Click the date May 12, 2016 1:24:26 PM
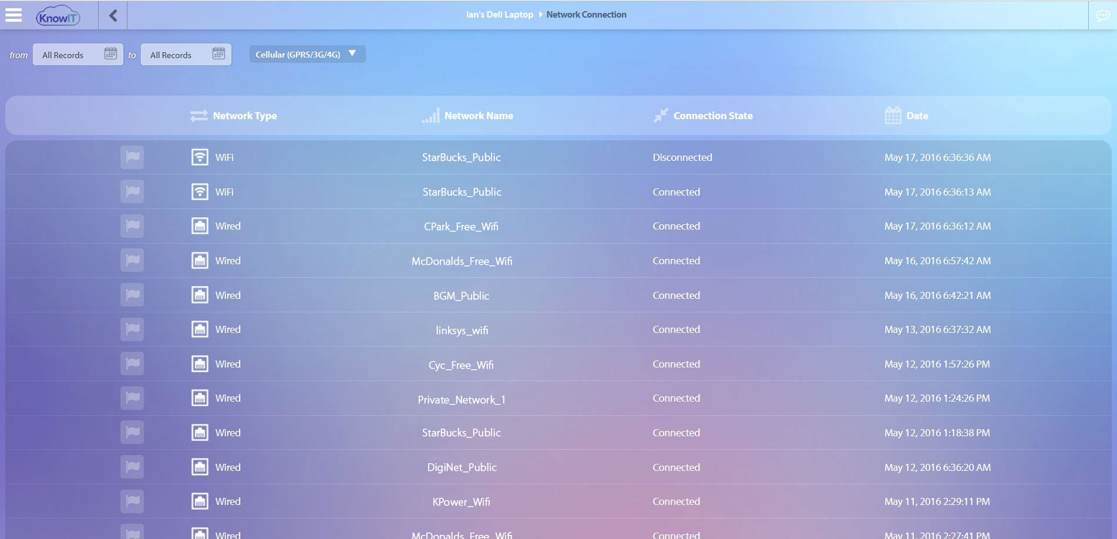The height and width of the screenshot is (539, 1117). [x=937, y=398]
